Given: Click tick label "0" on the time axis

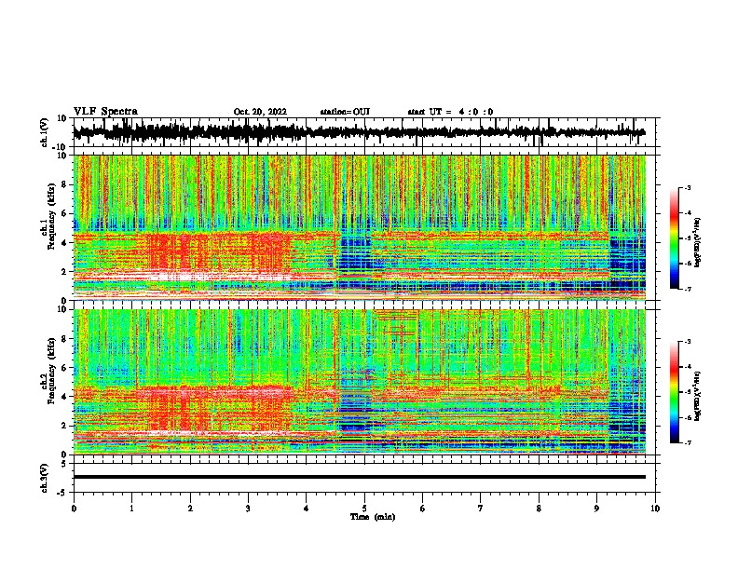Looking at the screenshot, I should (x=74, y=509).
